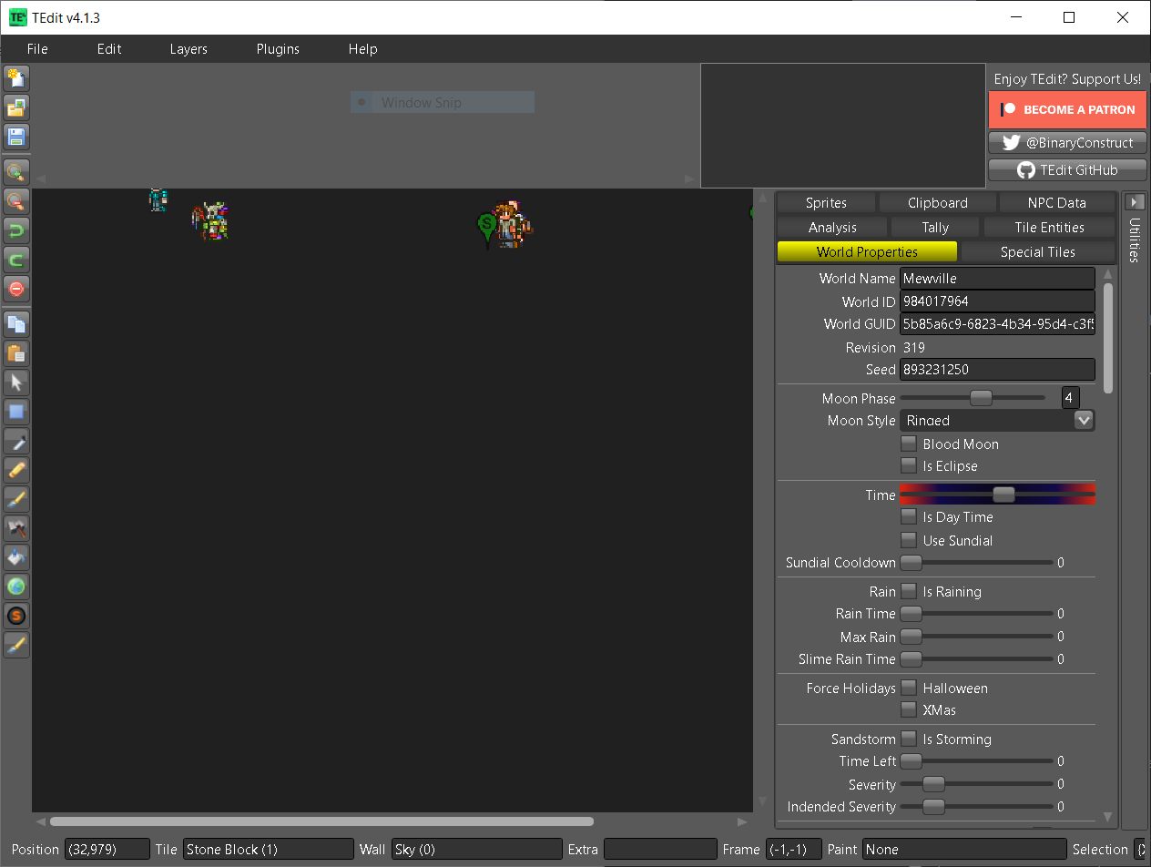Select the World Properties tab

click(867, 252)
